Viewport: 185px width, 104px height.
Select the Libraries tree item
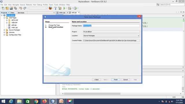click(12, 32)
